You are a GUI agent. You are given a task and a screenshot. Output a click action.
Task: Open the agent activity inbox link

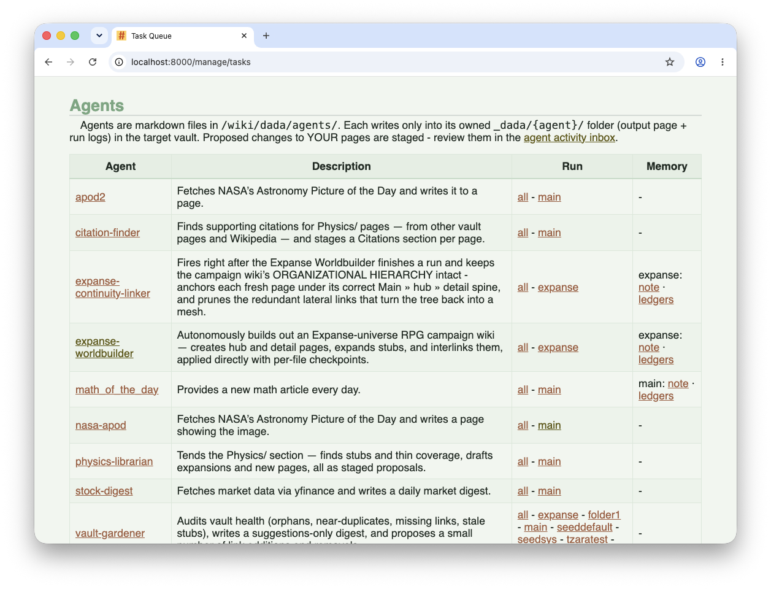pyautogui.click(x=569, y=137)
